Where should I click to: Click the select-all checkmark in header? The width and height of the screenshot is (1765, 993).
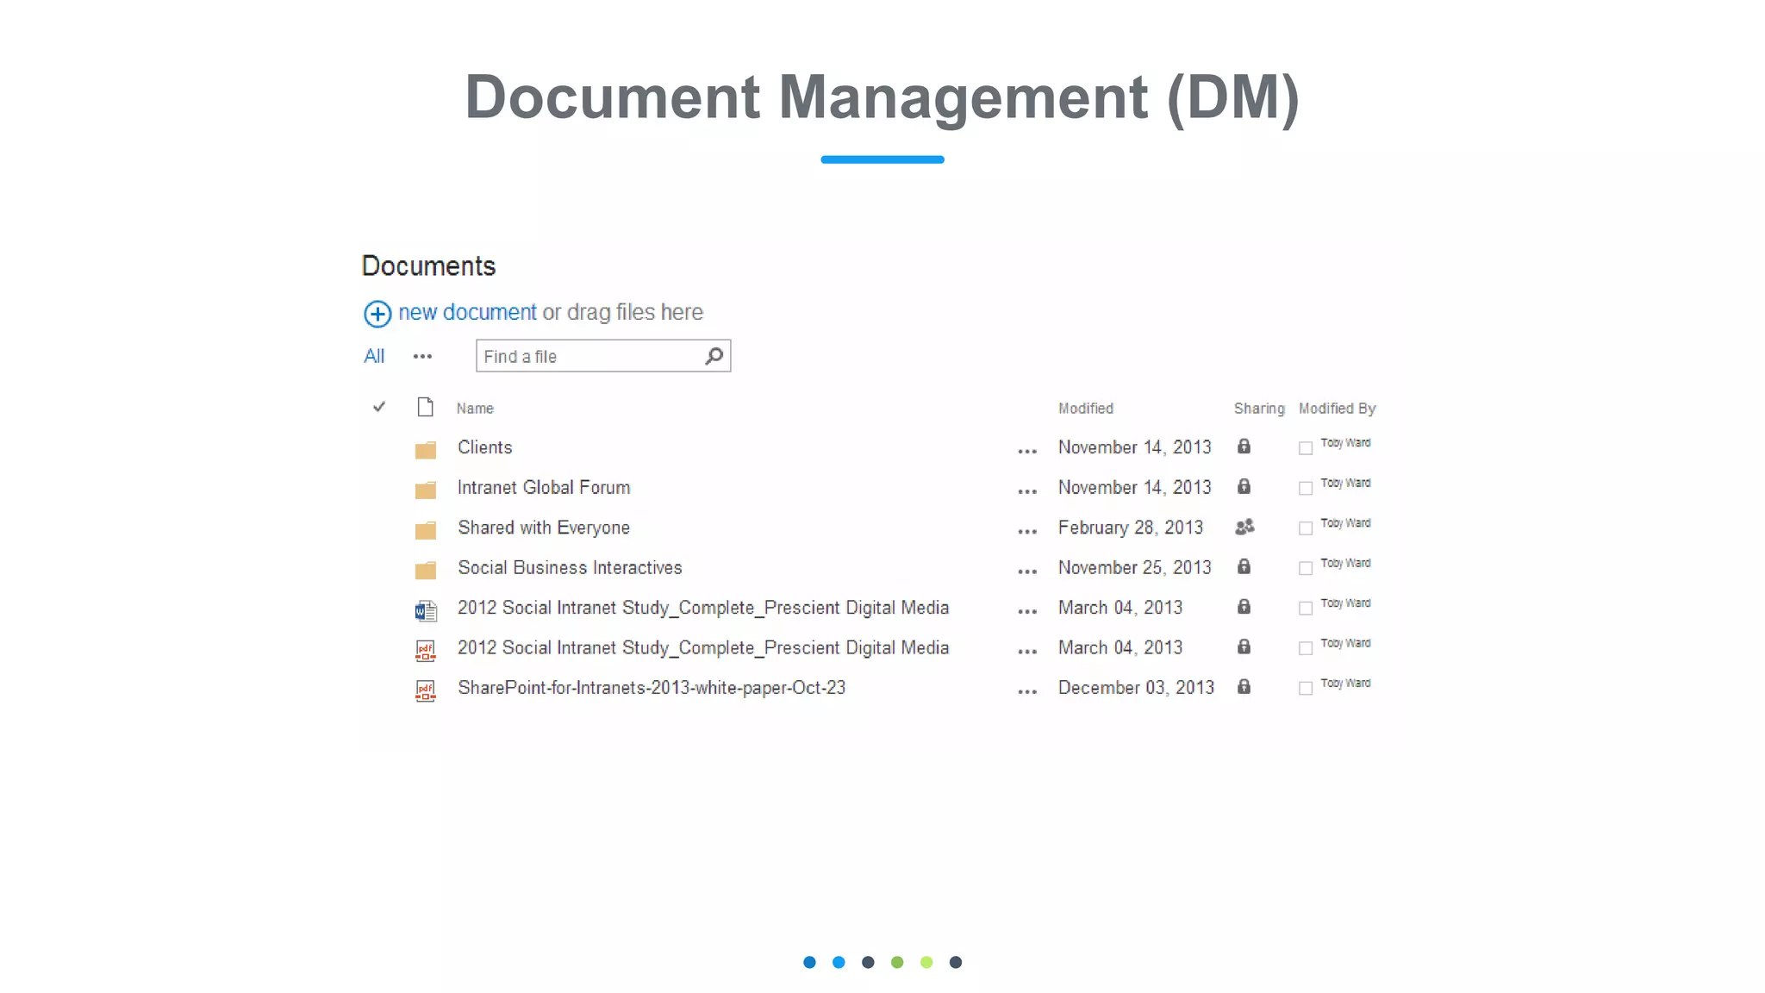pos(378,407)
